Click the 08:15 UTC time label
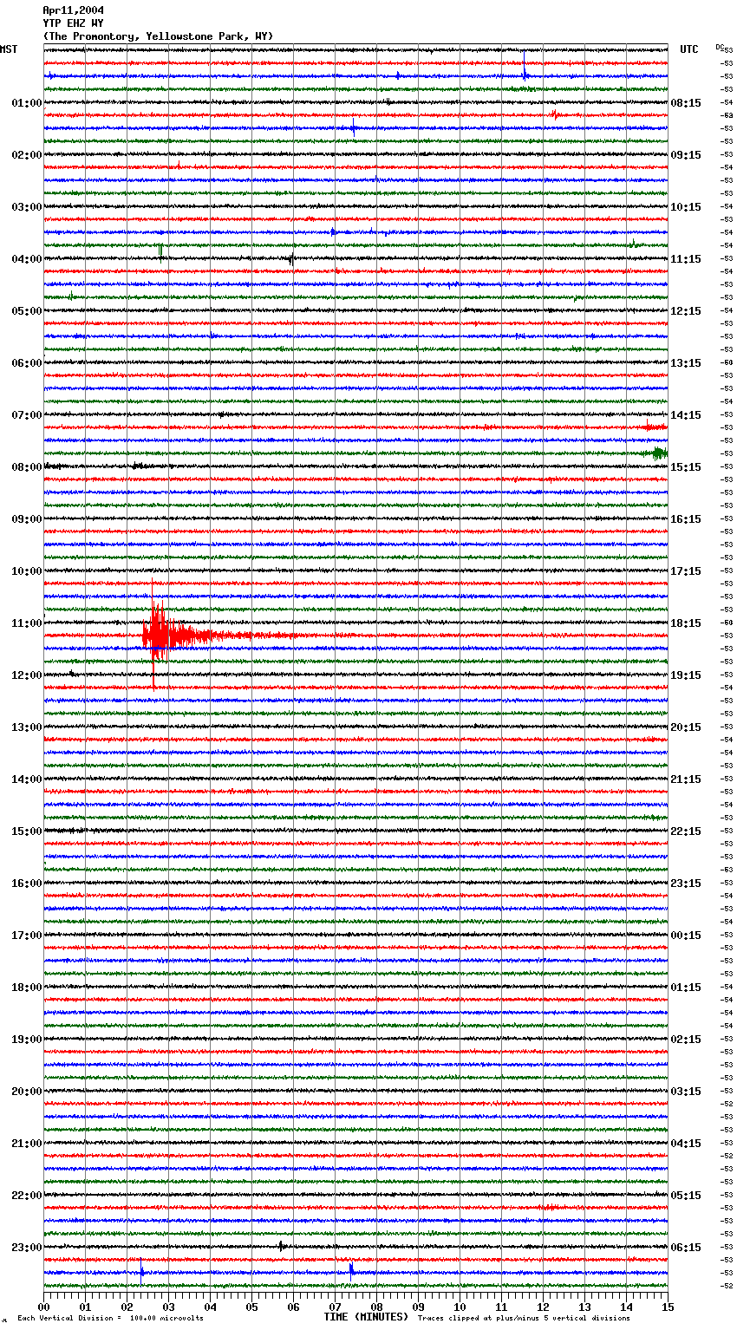This screenshot has width=737, height=1330. coord(686,103)
